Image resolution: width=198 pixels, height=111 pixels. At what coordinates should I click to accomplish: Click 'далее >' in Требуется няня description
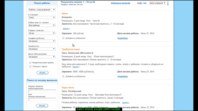pyautogui.click(x=76, y=67)
